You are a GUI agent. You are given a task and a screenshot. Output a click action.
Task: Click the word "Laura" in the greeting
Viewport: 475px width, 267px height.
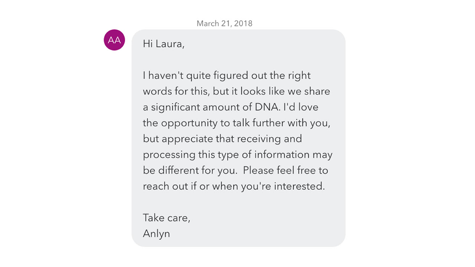[x=170, y=44]
